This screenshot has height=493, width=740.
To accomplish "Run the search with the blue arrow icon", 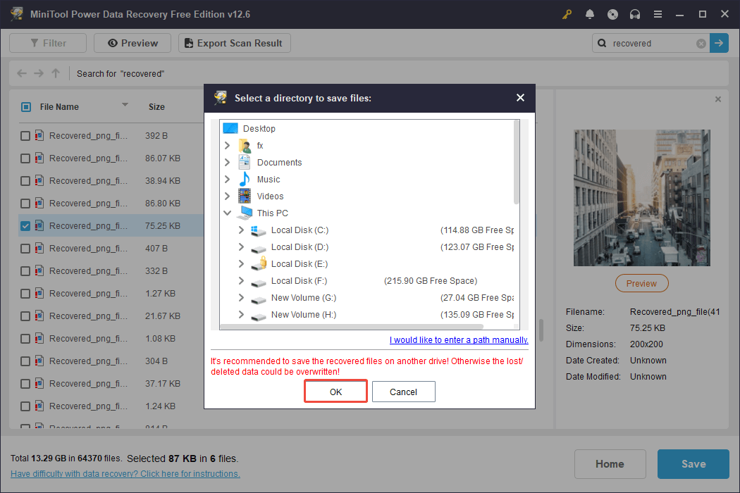I will click(x=719, y=43).
